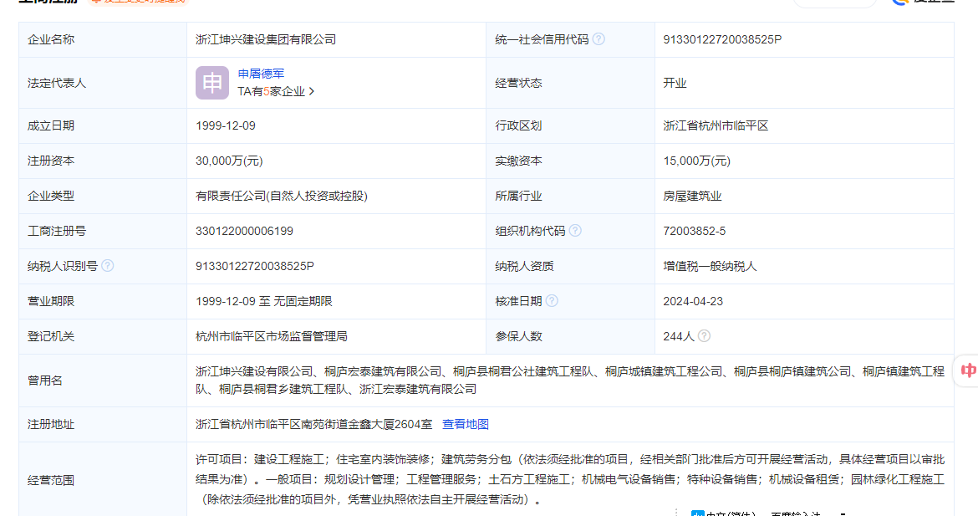Click help icon next to 核准日期

(x=552, y=301)
